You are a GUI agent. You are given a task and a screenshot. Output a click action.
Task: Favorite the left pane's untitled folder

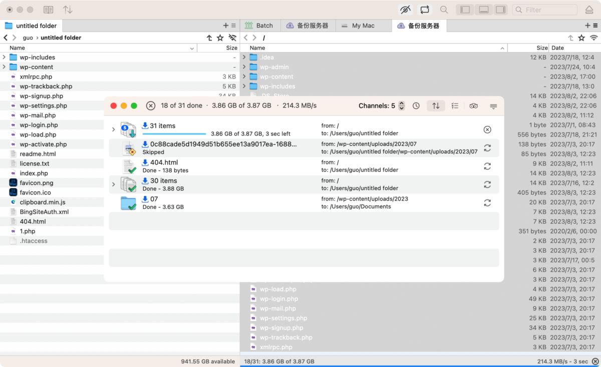click(x=220, y=37)
